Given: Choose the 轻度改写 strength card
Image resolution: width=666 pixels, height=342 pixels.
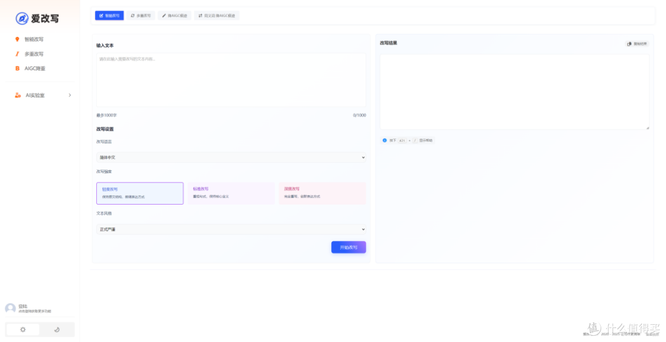Looking at the screenshot, I should click(140, 193).
